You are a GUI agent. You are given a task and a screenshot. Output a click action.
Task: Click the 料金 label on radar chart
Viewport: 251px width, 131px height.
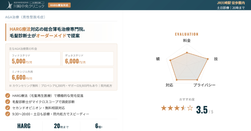coord(187,40)
